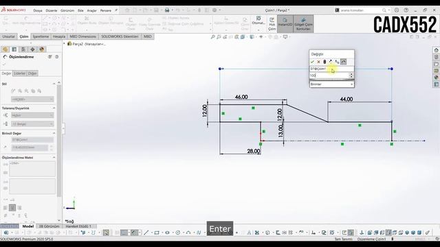Screen dimensions: 440x247
Task: Open the PropertyManager tab icon
Action: [14, 49]
